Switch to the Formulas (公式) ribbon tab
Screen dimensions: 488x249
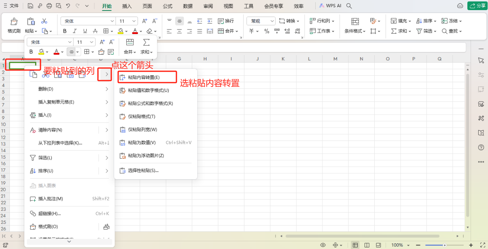click(x=168, y=6)
